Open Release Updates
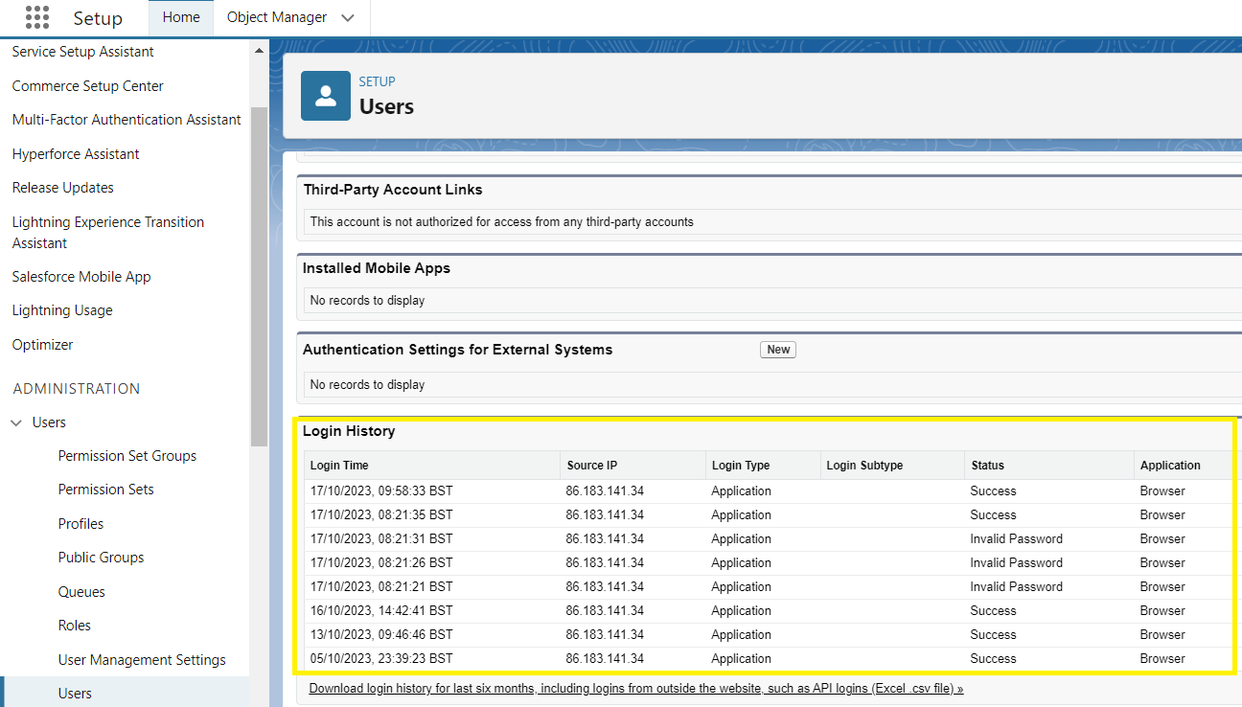This screenshot has height=707, width=1242. tap(63, 188)
